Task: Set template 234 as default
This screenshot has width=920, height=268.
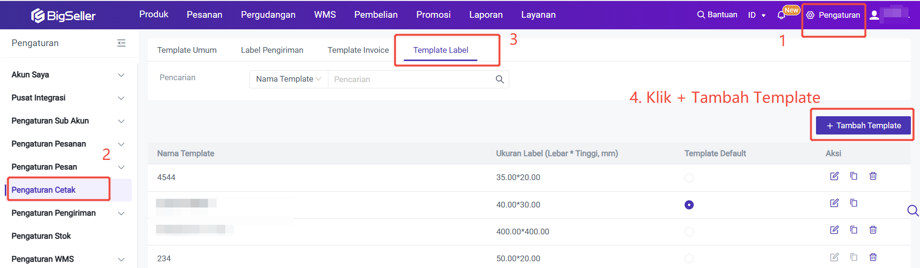Action: [689, 258]
